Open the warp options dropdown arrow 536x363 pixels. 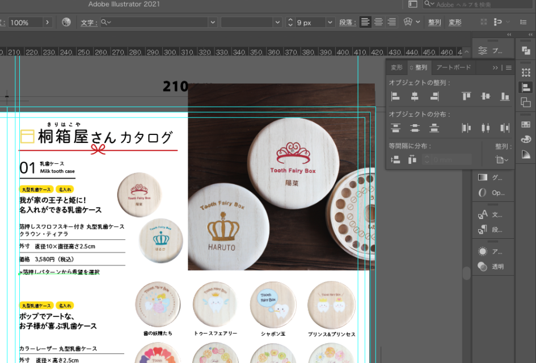click(418, 22)
